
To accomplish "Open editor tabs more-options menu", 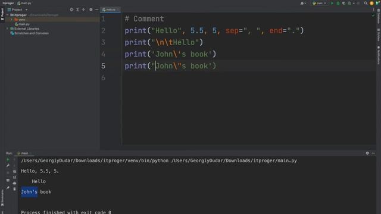I will tap(373, 10).
